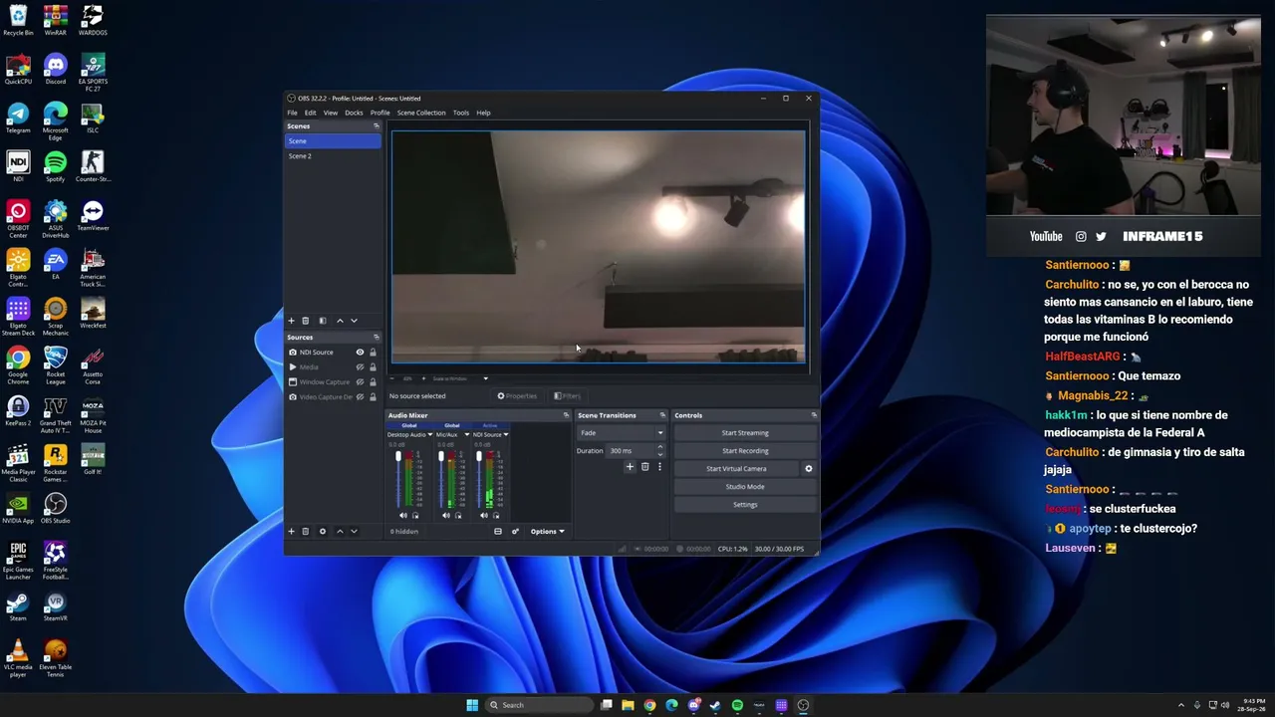Mute the Desktop Audio speaker icon

(x=402, y=516)
